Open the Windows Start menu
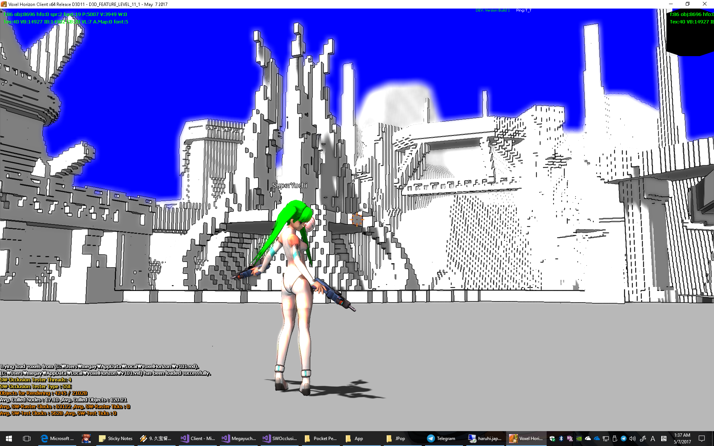The width and height of the screenshot is (714, 446). (9, 439)
